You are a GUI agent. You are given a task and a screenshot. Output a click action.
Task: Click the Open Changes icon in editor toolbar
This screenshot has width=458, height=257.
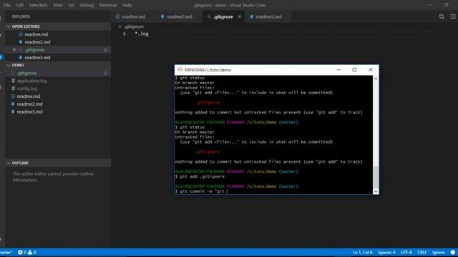tap(442, 16)
